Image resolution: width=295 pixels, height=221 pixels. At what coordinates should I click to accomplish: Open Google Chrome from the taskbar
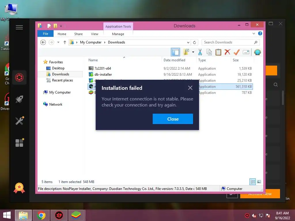point(41,215)
